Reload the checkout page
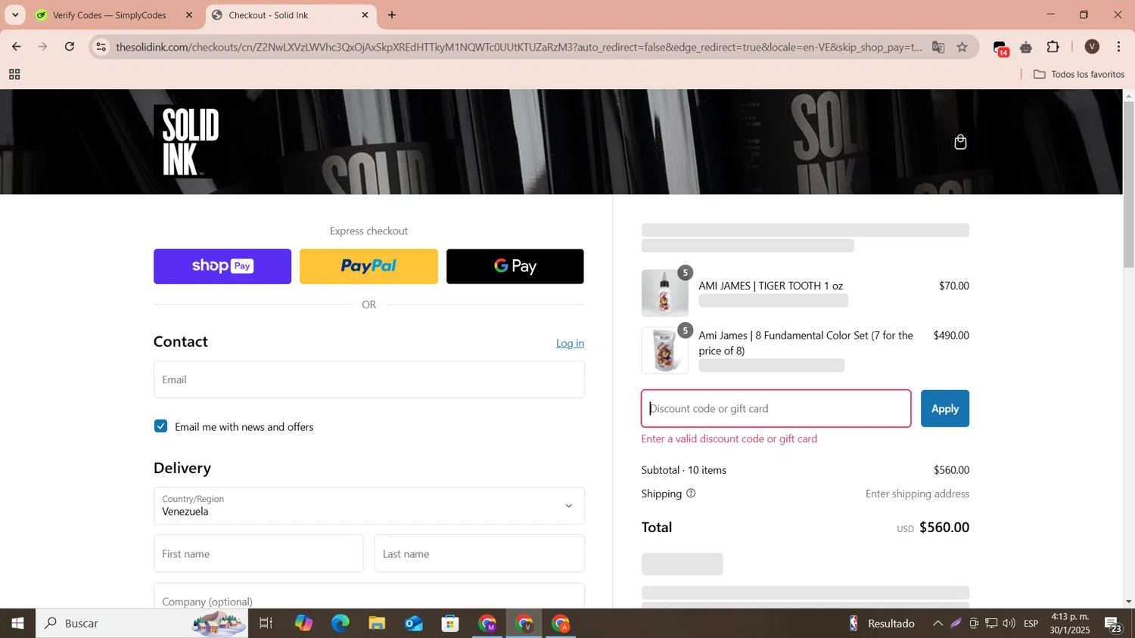Screen dimensions: 1135x638 point(70,47)
